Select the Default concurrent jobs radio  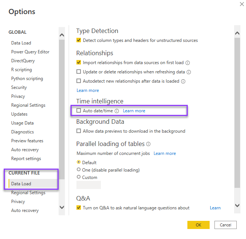tap(79, 162)
